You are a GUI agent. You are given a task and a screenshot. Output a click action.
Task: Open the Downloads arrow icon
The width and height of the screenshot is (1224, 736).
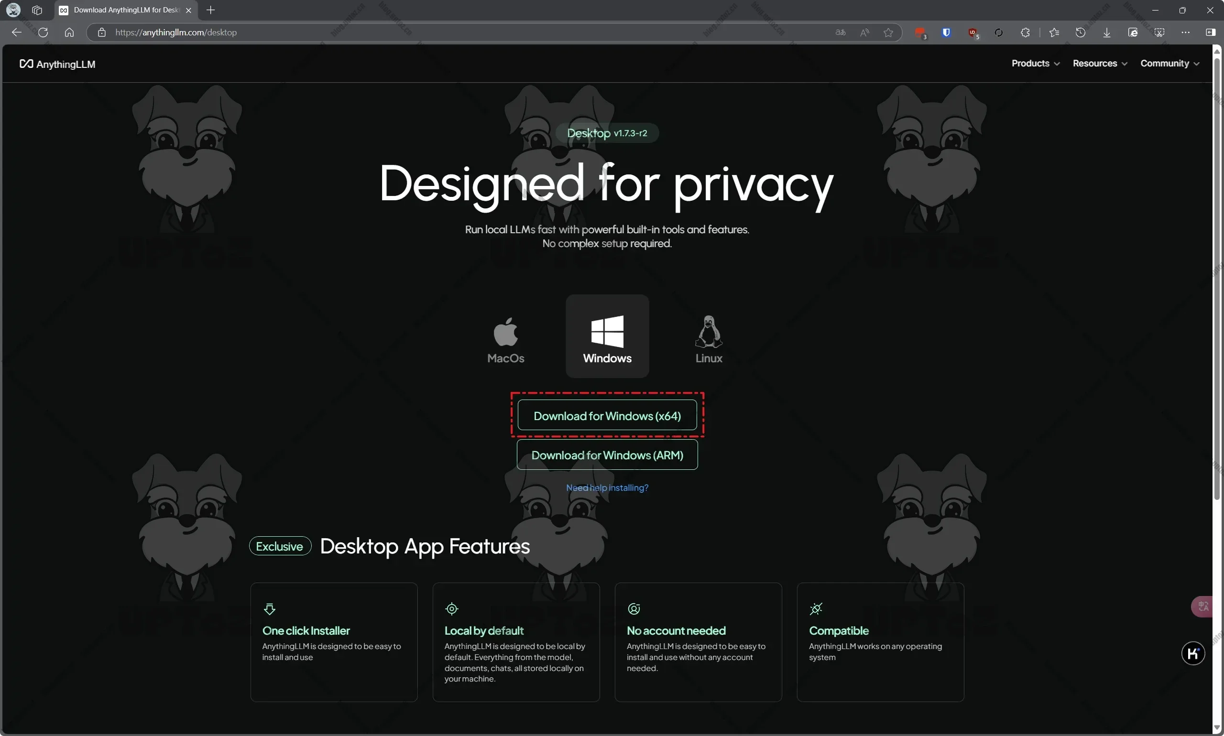1106,32
